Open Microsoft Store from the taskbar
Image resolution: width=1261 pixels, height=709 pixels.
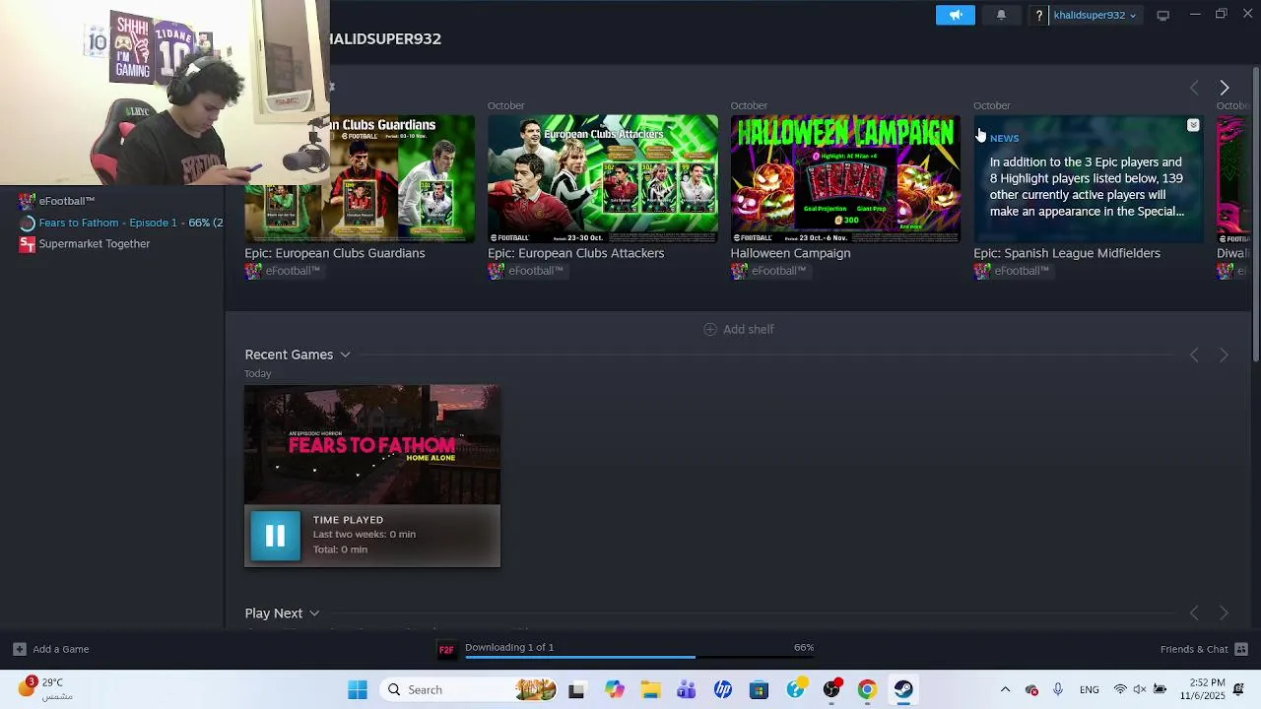pos(759,690)
